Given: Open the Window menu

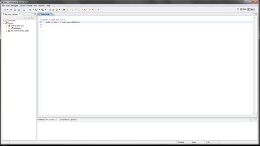Looking at the screenshot, I should tap(41, 6).
